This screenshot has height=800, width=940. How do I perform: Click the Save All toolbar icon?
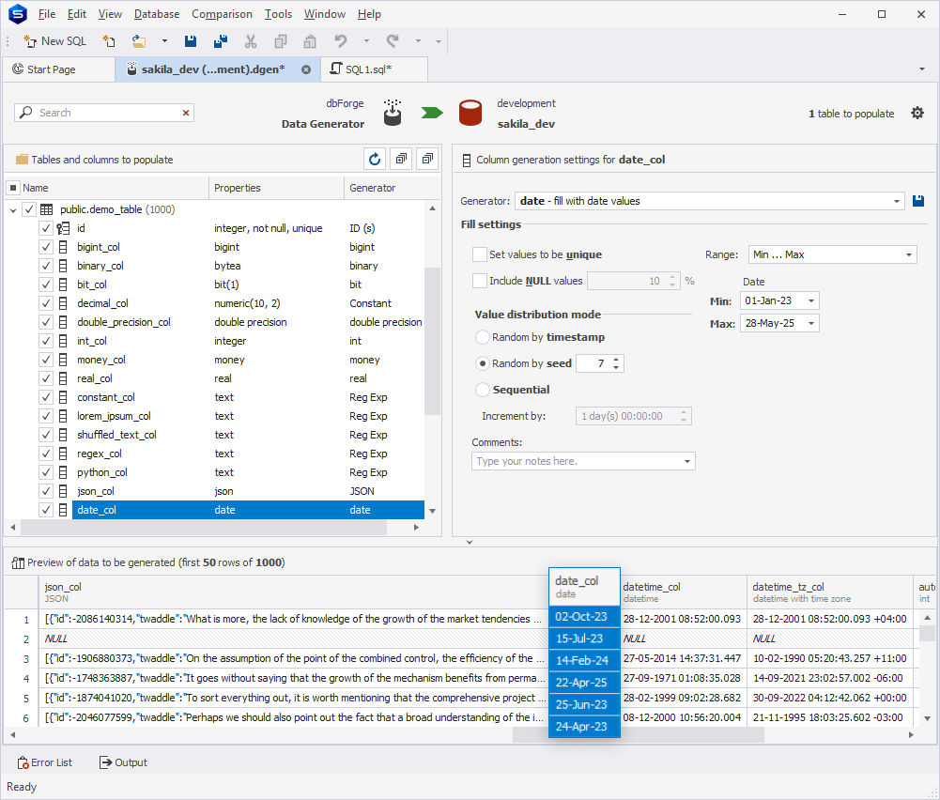tap(221, 41)
